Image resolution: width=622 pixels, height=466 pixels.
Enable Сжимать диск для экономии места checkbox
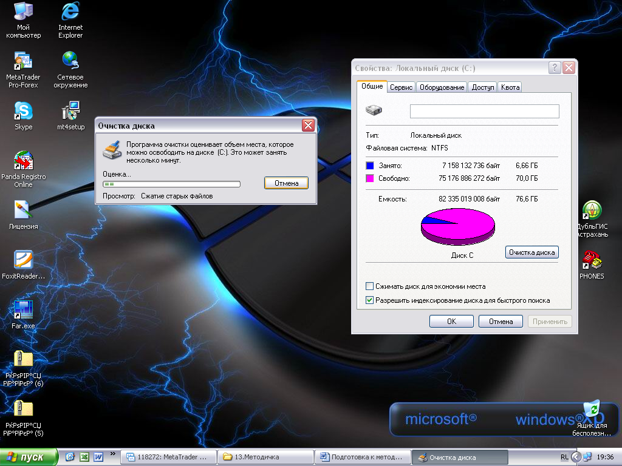369,286
